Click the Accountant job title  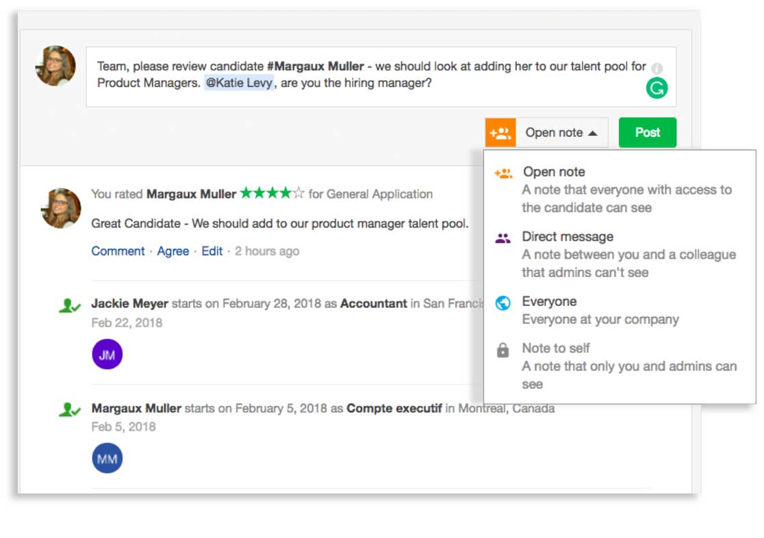coord(373,304)
